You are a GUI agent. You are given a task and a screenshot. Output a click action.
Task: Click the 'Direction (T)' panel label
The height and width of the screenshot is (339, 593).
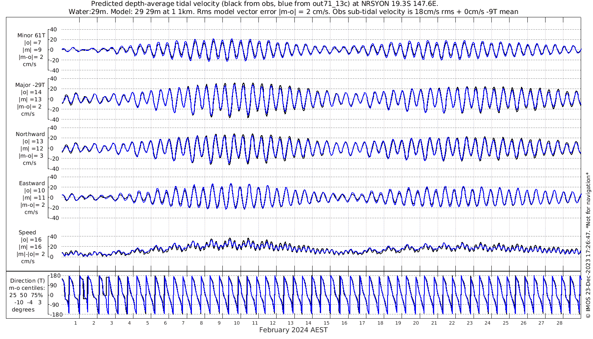[28, 281]
